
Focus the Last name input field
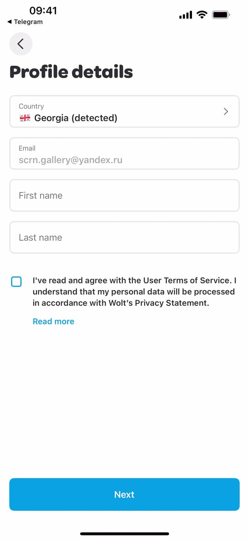pyautogui.click(x=124, y=238)
